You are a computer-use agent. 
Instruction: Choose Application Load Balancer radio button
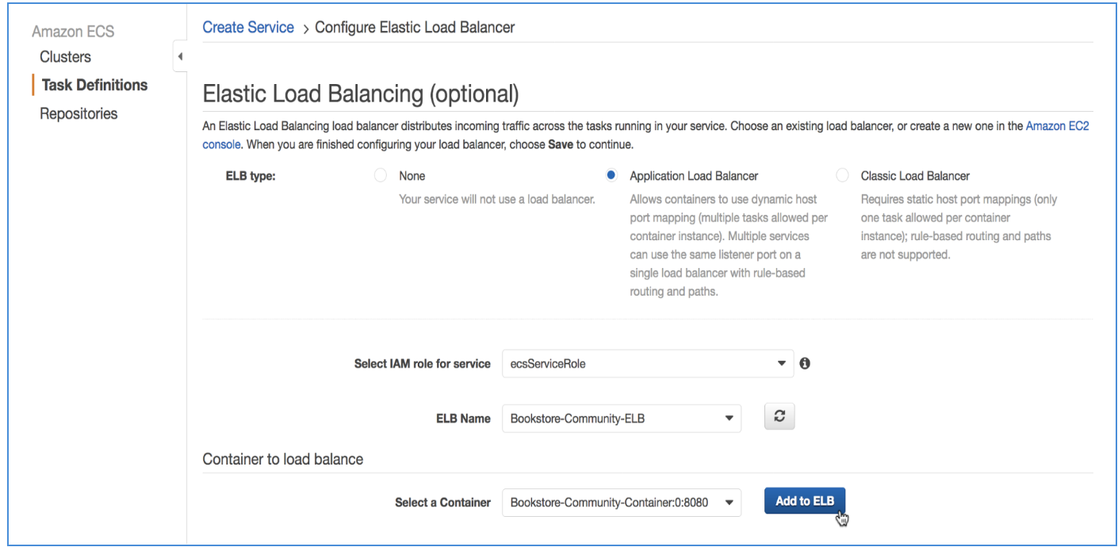click(x=611, y=176)
